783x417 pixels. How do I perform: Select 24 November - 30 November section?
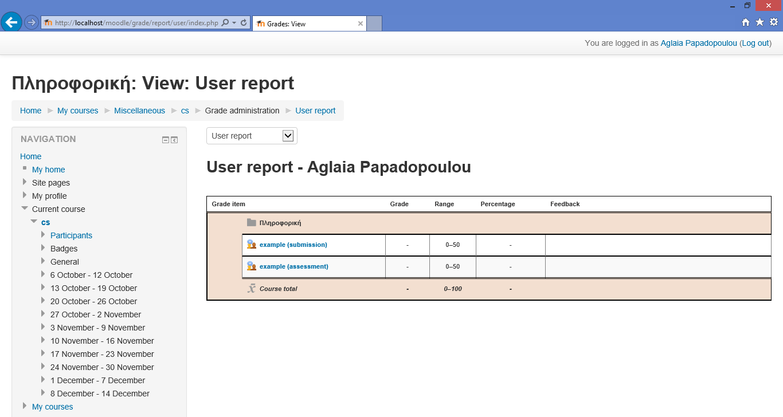click(x=102, y=367)
